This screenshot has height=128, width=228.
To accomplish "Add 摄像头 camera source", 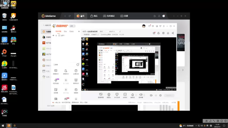I will pos(109,96).
